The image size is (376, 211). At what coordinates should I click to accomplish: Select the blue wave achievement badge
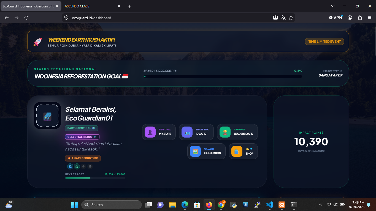click(70, 166)
